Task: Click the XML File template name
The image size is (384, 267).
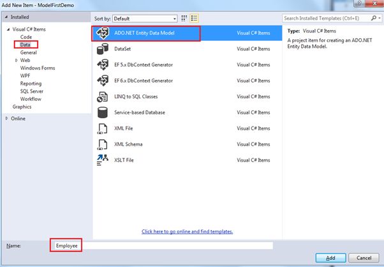Action: coord(124,128)
